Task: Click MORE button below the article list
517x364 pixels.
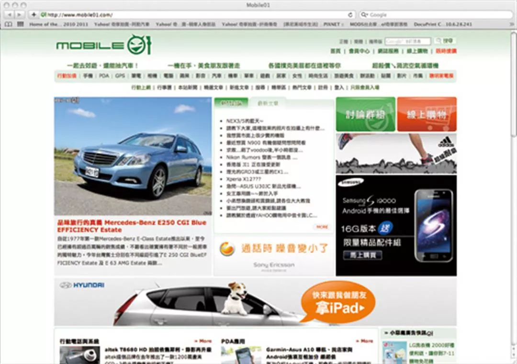Action: [322, 227]
